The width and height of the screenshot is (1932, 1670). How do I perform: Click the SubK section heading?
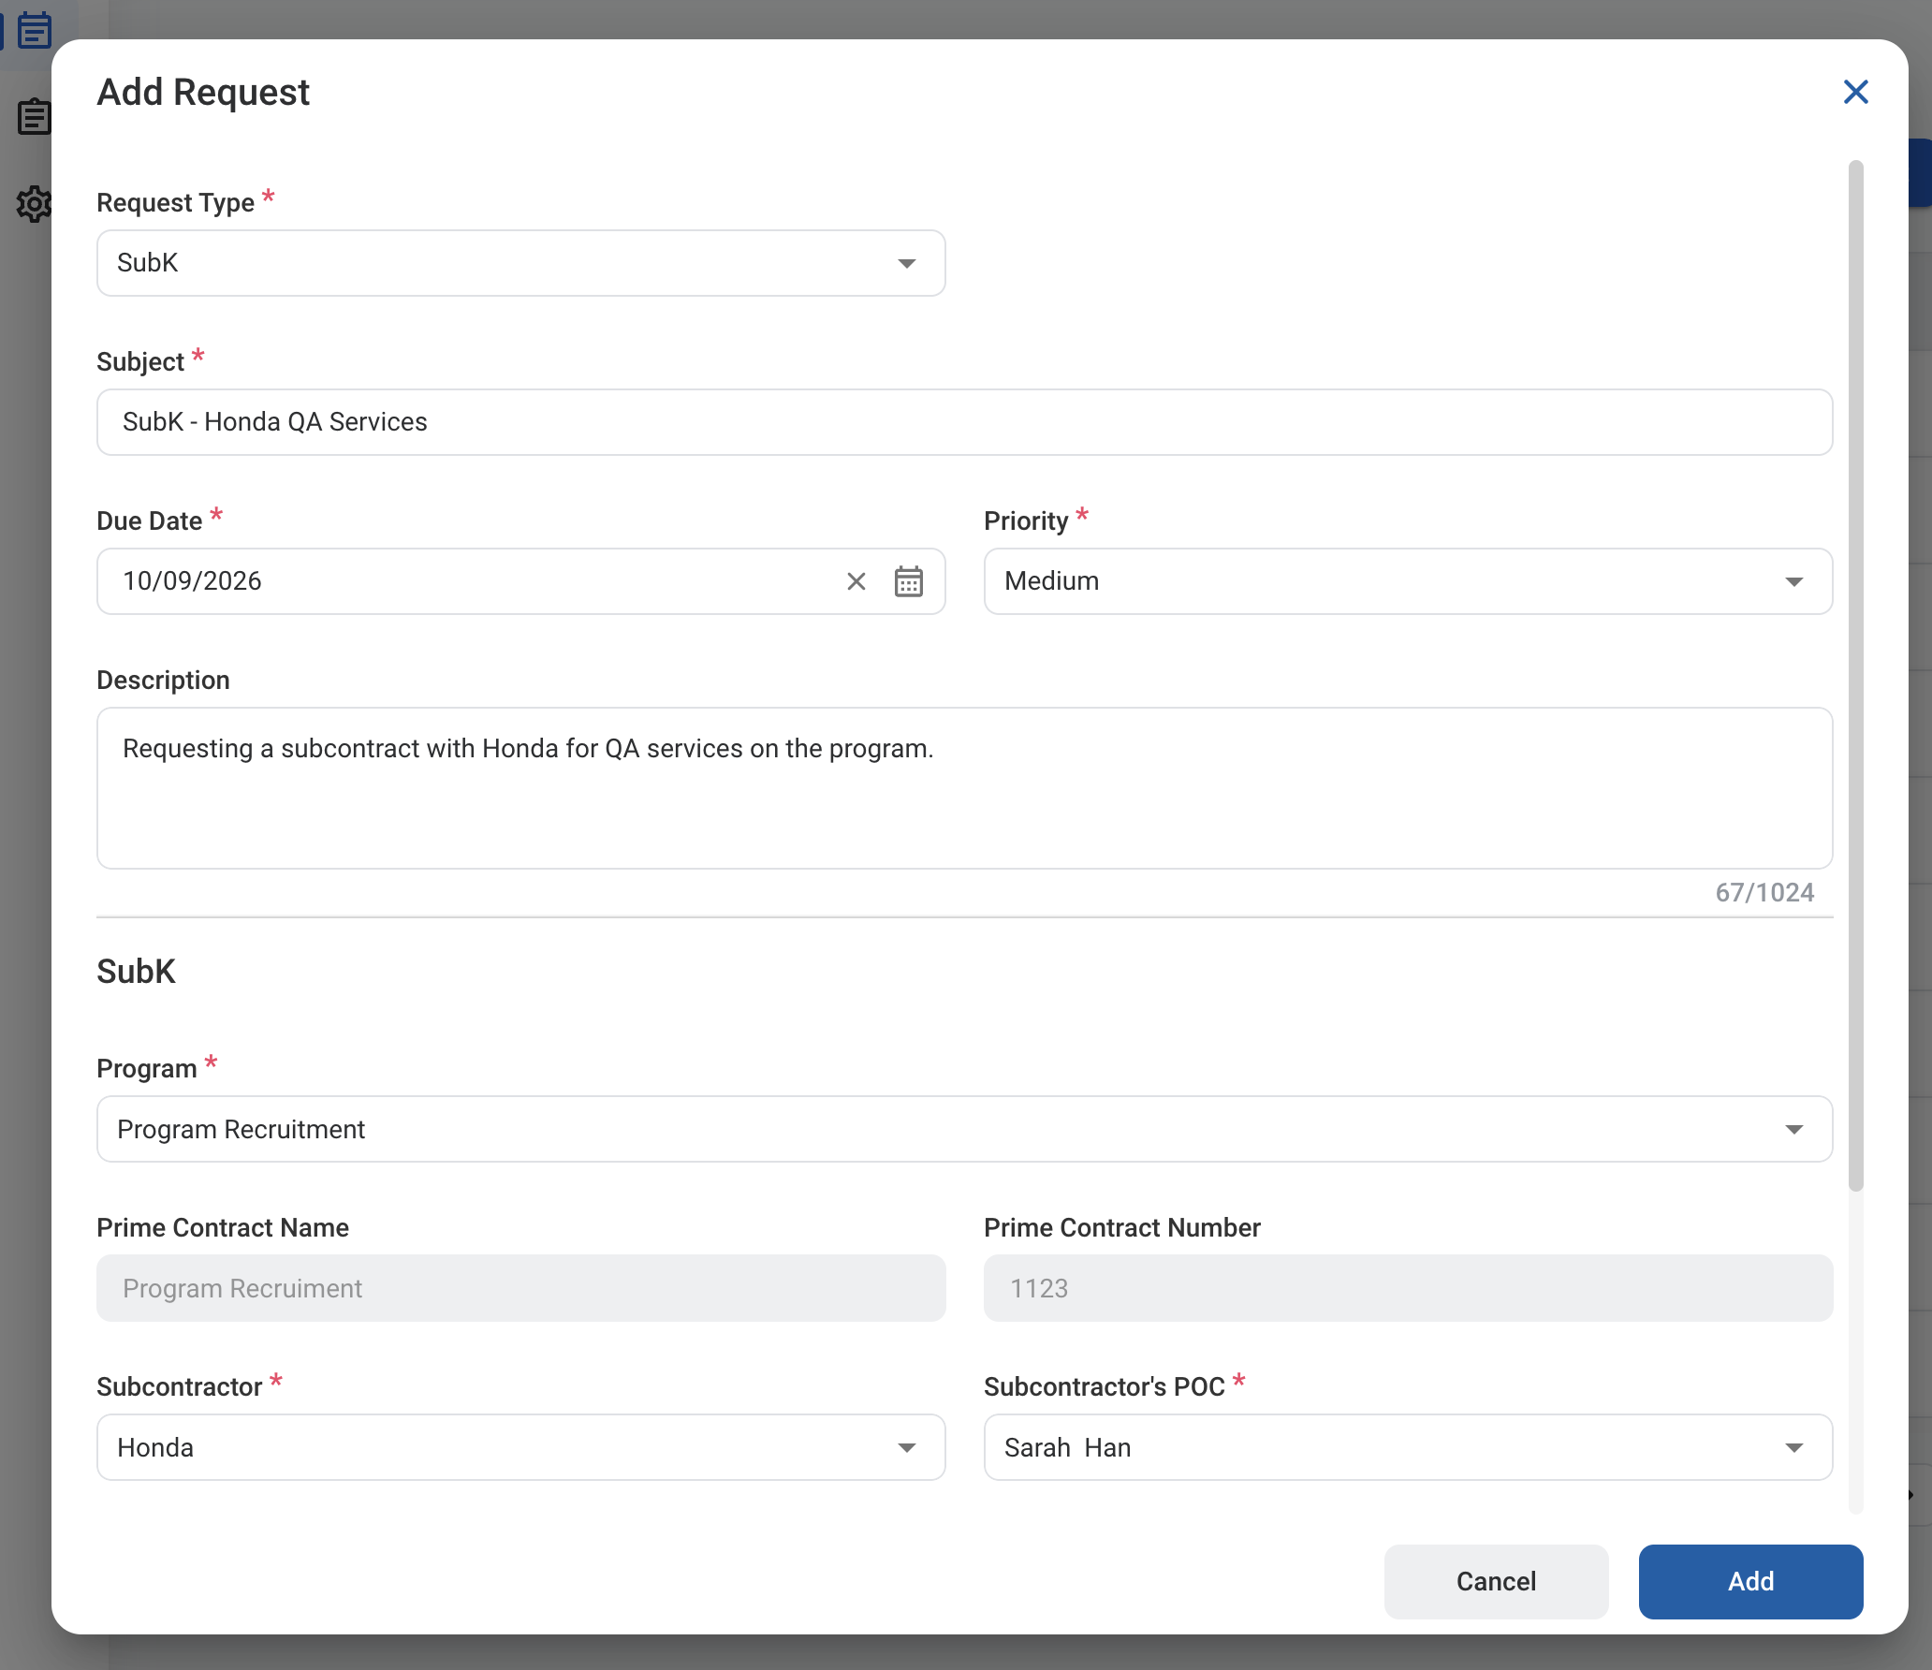(x=136, y=972)
